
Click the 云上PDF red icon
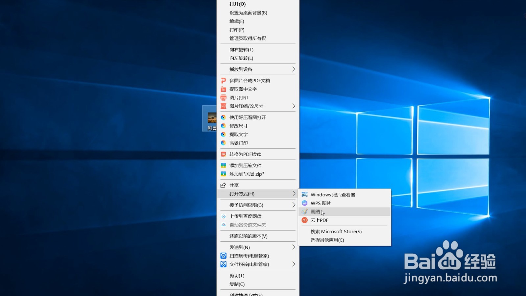(x=305, y=220)
